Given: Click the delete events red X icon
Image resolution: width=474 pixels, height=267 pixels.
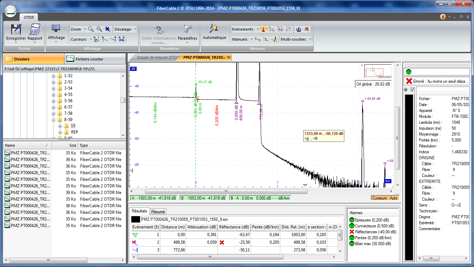Looking at the screenshot, I should click(307, 29).
